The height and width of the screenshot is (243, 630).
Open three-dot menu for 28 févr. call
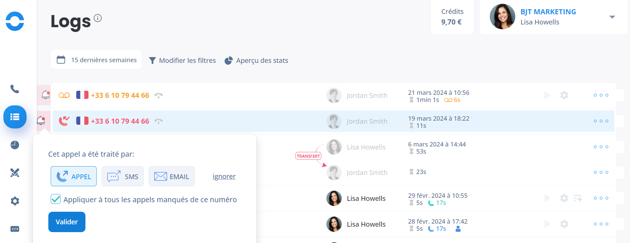(x=601, y=224)
